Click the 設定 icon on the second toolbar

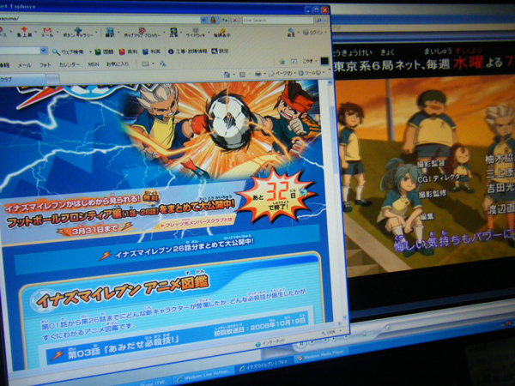click(x=220, y=51)
